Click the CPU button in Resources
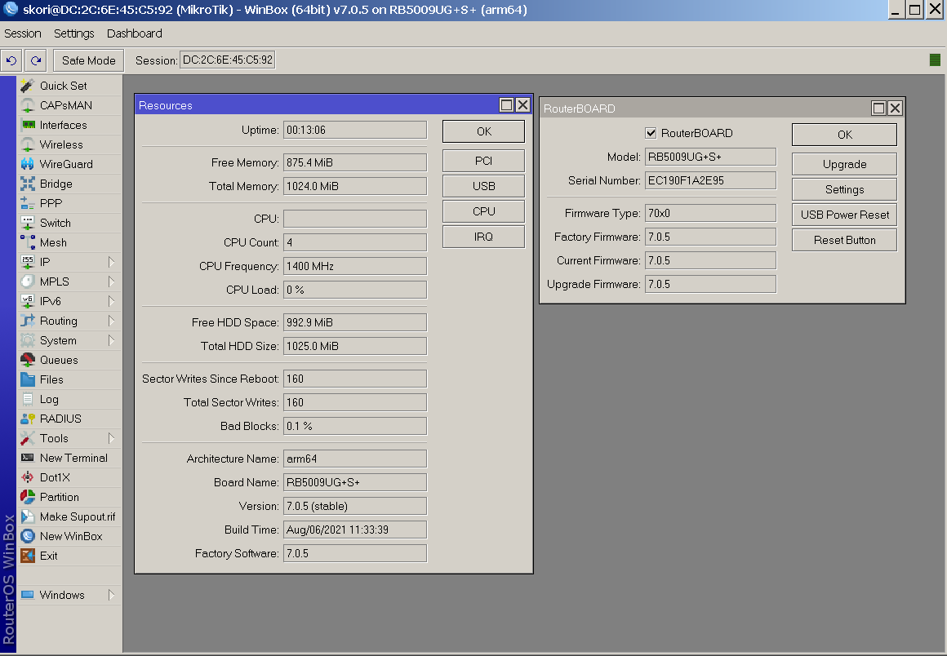This screenshot has height=656, width=947. (x=484, y=212)
